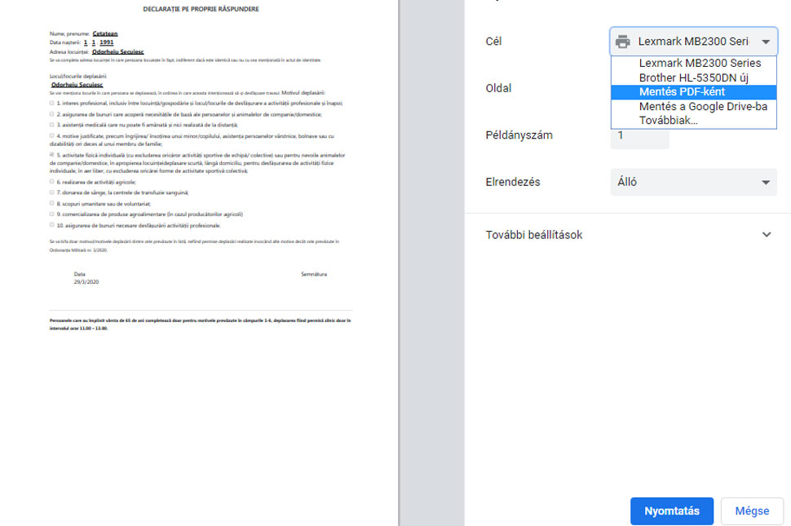
Task: Click the Példányszám copies field
Action: pyautogui.click(x=639, y=135)
